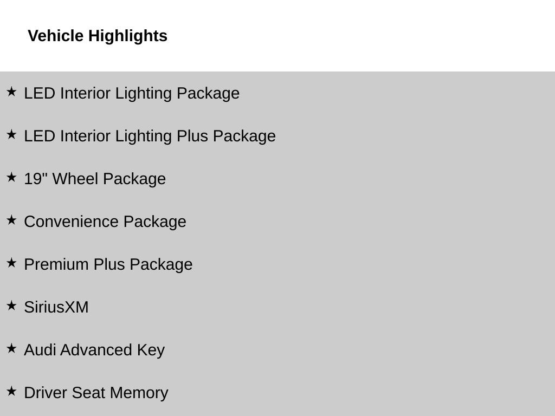Click the LED Interior Lighting Plus Package text
The width and height of the screenshot is (555, 416).
pos(150,136)
